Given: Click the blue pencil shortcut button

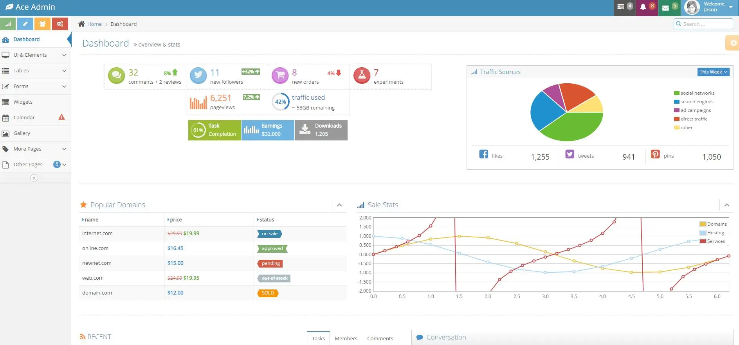Looking at the screenshot, I should click(25, 24).
